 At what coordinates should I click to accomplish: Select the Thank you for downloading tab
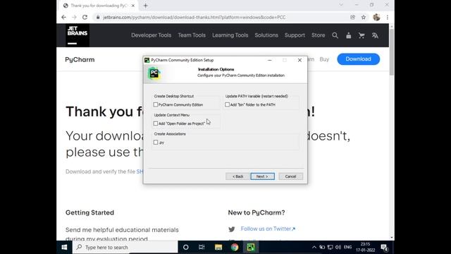click(x=99, y=6)
